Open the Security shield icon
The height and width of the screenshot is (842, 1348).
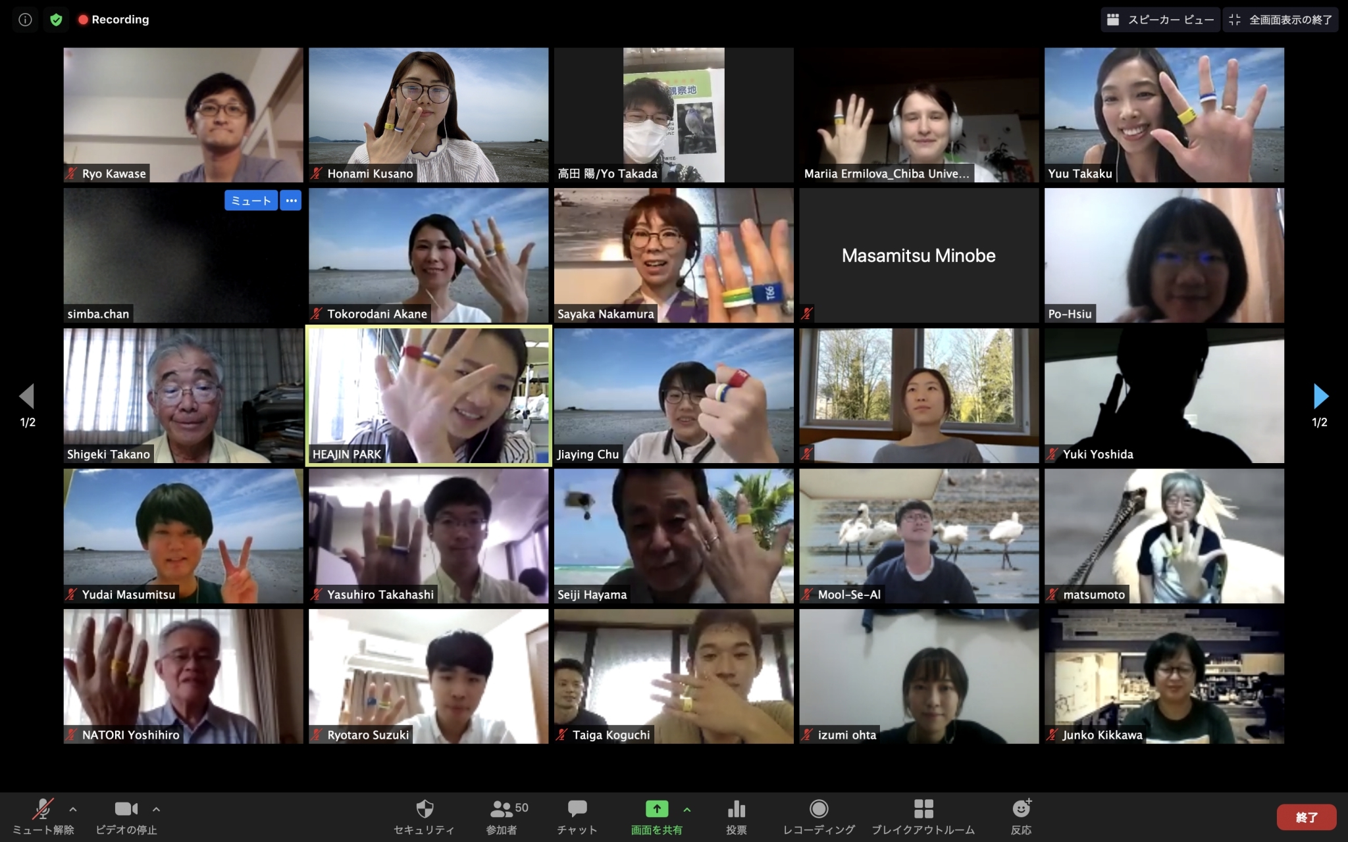pos(425,808)
